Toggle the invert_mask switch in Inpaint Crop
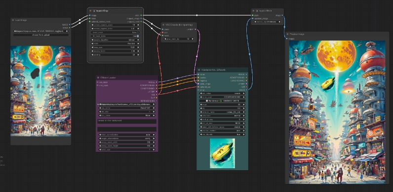The image size is (393, 192). [115, 33]
